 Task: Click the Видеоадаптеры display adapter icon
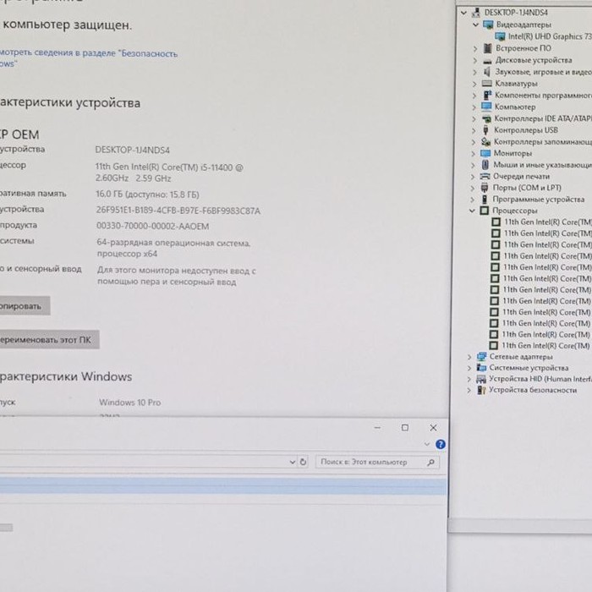pyautogui.click(x=488, y=25)
